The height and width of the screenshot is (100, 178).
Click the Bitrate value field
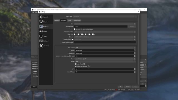click(105, 51)
